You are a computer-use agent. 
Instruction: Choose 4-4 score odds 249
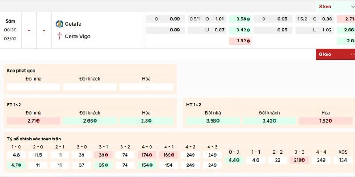point(321,160)
